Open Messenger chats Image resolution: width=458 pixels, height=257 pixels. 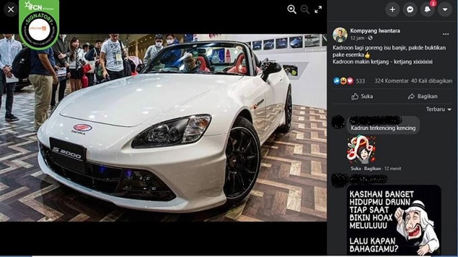point(410,10)
